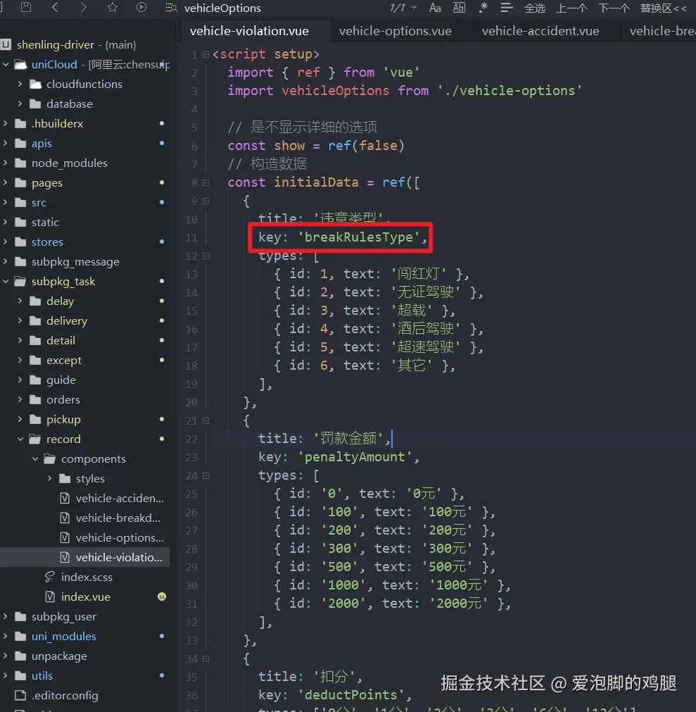Fold the types array at line 24
This screenshot has width=696, height=712.
click(x=205, y=476)
